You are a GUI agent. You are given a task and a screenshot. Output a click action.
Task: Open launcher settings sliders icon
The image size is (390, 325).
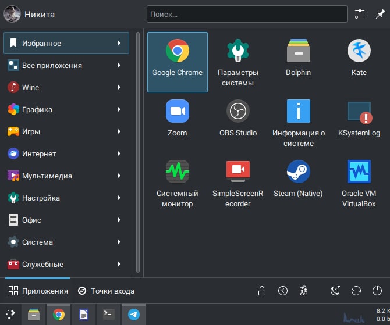tap(360, 14)
